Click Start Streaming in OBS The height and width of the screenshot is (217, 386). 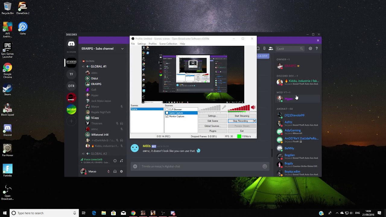click(x=242, y=116)
